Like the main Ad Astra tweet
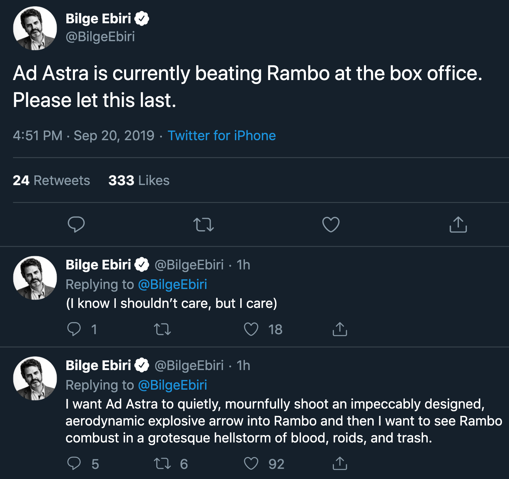This screenshot has height=479, width=509. coord(331,225)
